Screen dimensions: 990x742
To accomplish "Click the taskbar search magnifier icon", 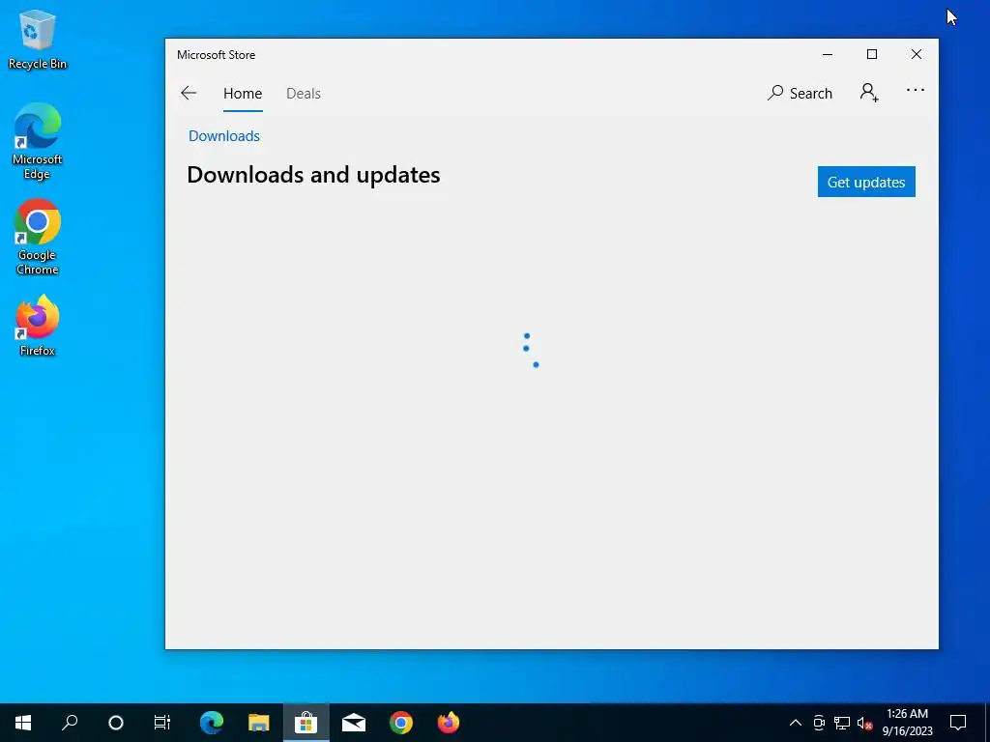I will point(70,723).
